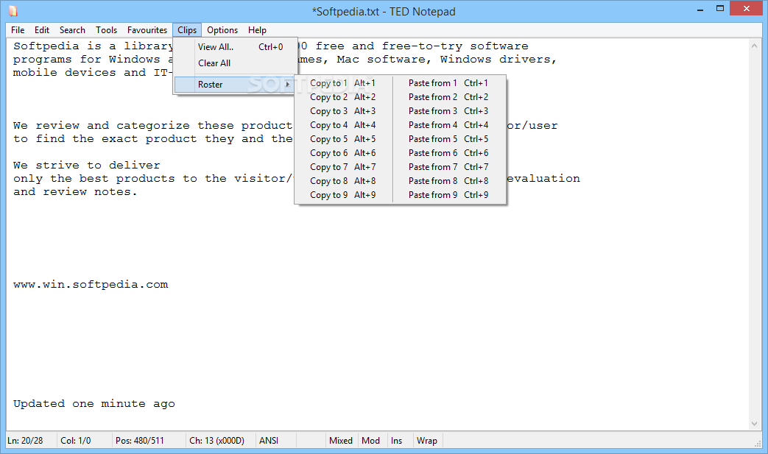Select Paste from 2
The width and height of the screenshot is (768, 454).
coord(448,97)
